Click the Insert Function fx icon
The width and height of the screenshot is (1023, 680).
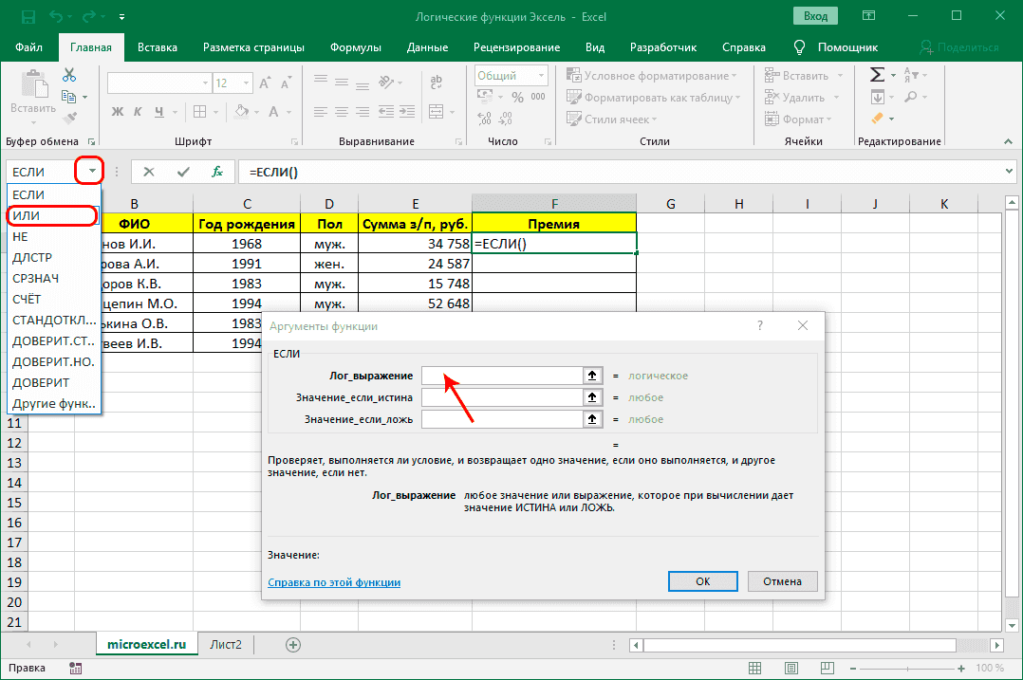coord(217,172)
